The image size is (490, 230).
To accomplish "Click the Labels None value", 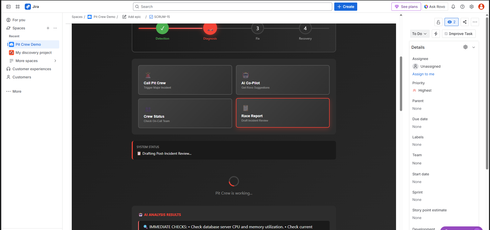I will tap(417, 144).
